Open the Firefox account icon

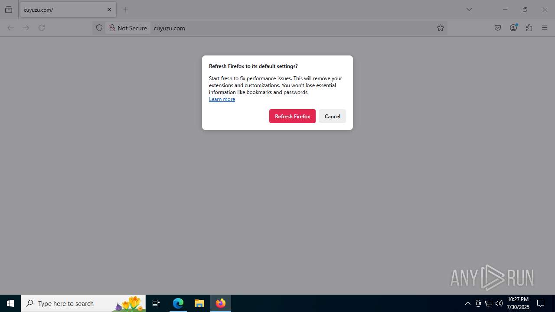tap(513, 28)
